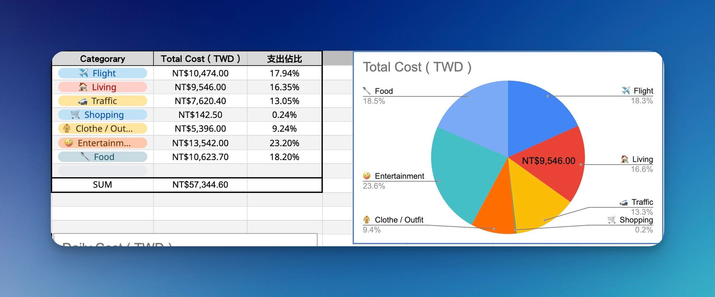Image resolution: width=715 pixels, height=297 pixels.
Task: Click the emoji icon beside Entertainment chart label
Action: coord(367,176)
